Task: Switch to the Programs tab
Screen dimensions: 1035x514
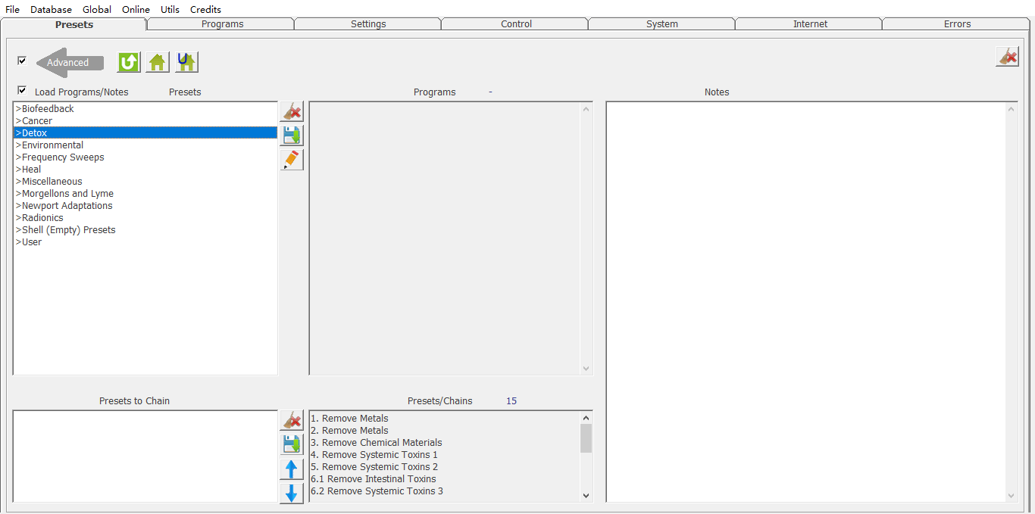Action: [x=222, y=24]
